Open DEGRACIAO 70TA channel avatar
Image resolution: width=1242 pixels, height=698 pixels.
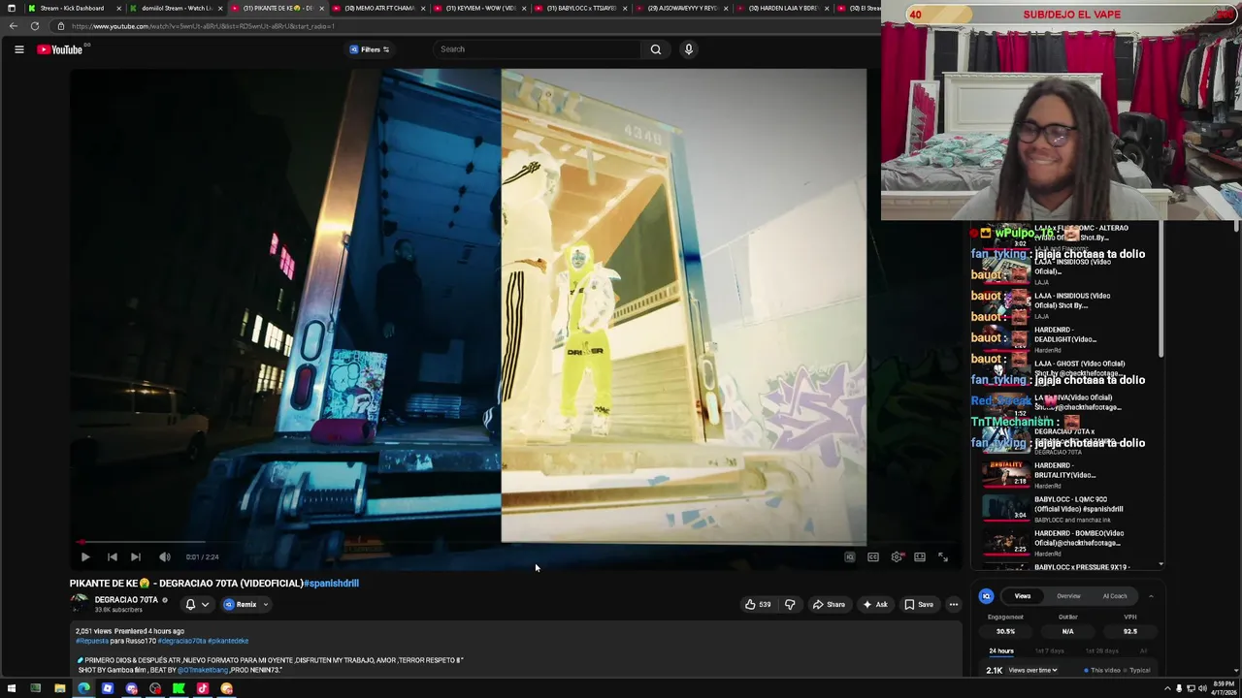point(80,604)
